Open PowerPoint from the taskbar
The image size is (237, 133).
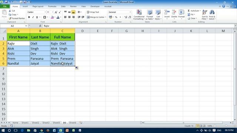pyautogui.click(x=67, y=130)
